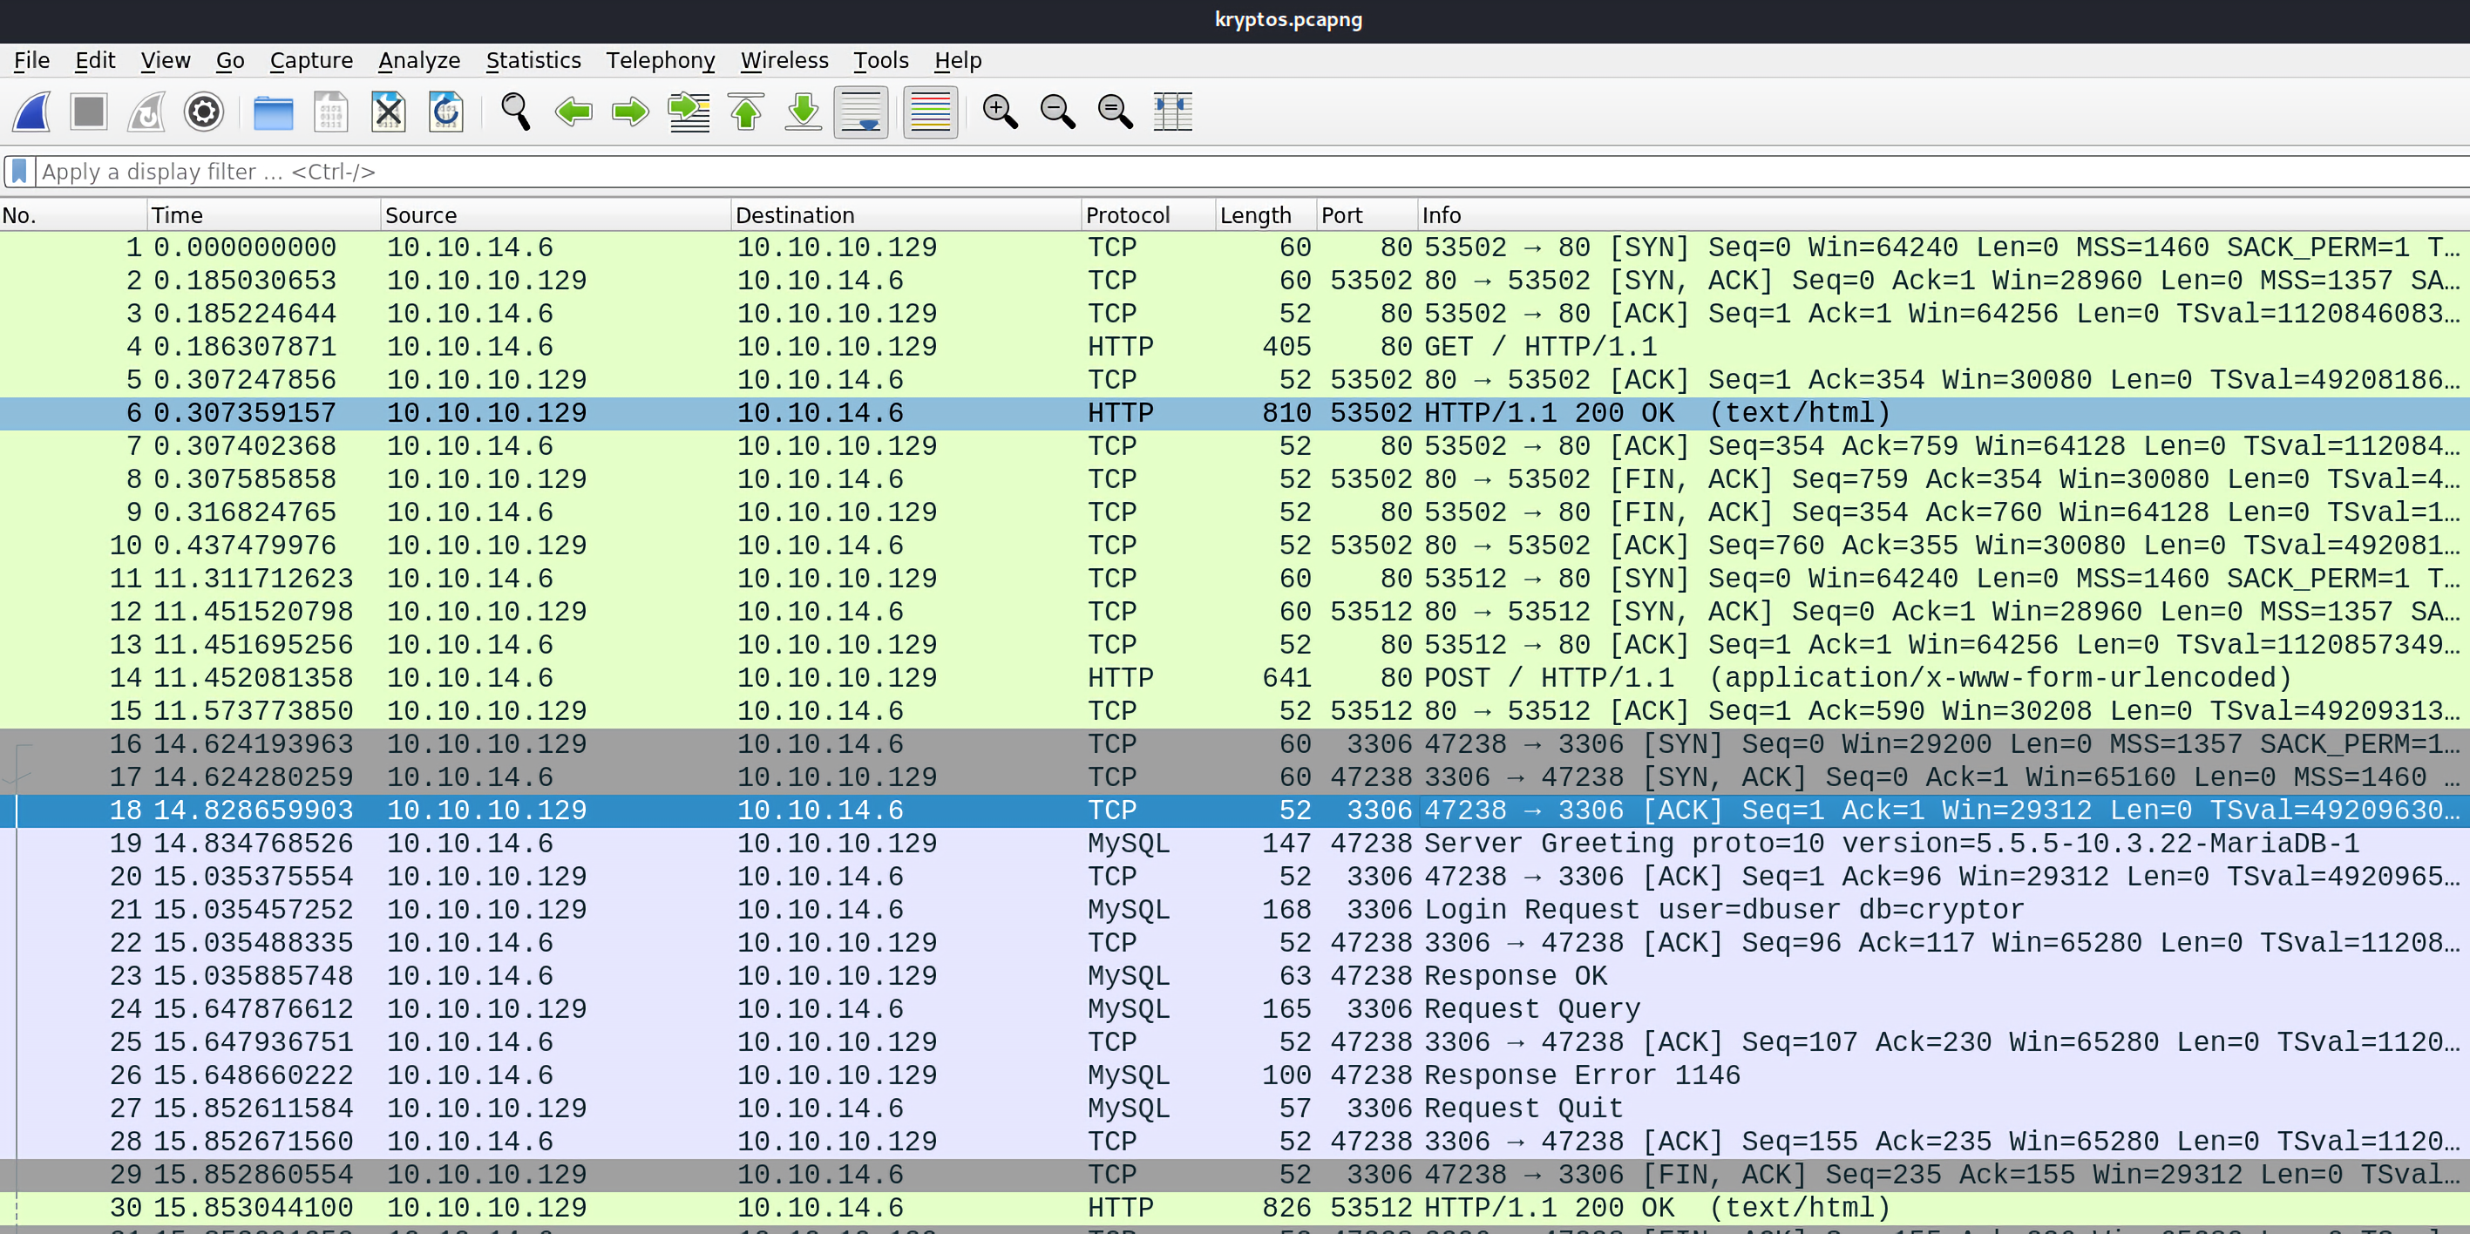Select packet 11 at time 11.311712623
The image size is (2470, 1234).
(1235, 580)
